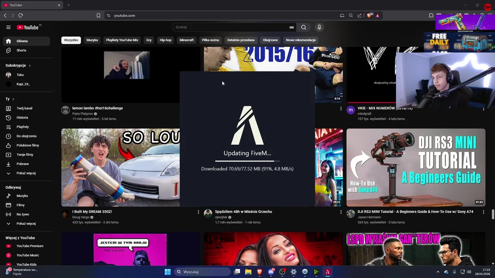495x278 pixels.
Task: Click the Windows Start button
Action: click(x=167, y=272)
